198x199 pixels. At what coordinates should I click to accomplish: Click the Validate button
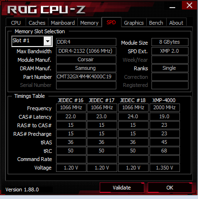point(122,188)
